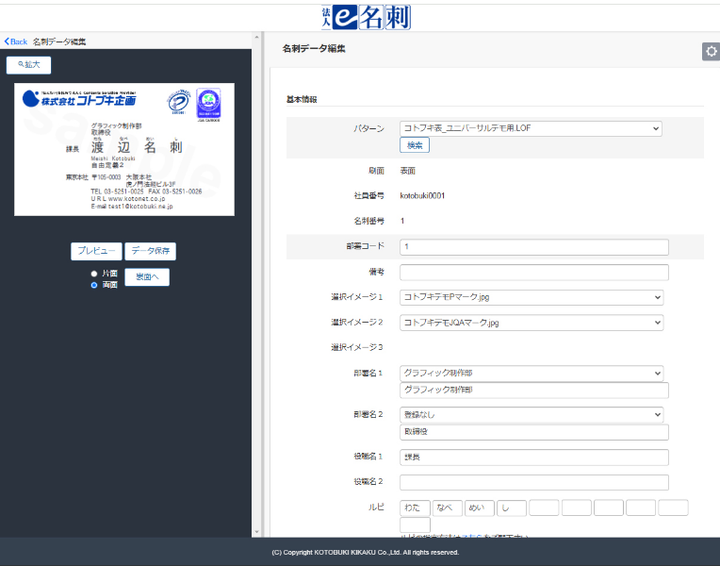720x566 pixels.
Task: Open the 部署名2 dropdown
Action: tap(532, 415)
